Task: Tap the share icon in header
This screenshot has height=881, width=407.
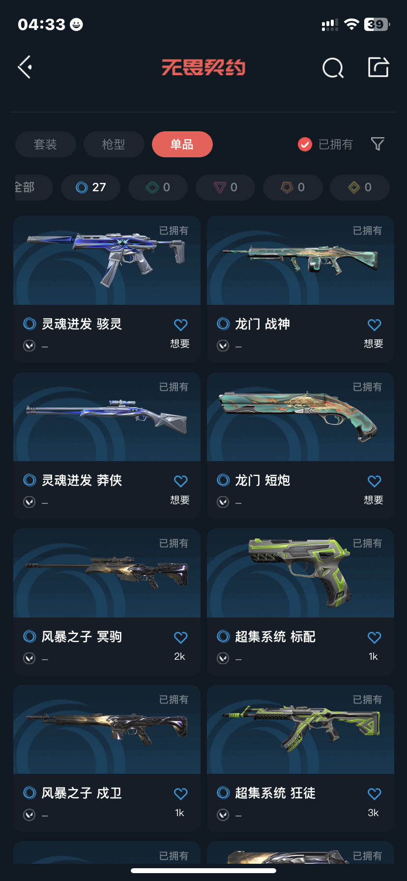Action: (x=378, y=67)
